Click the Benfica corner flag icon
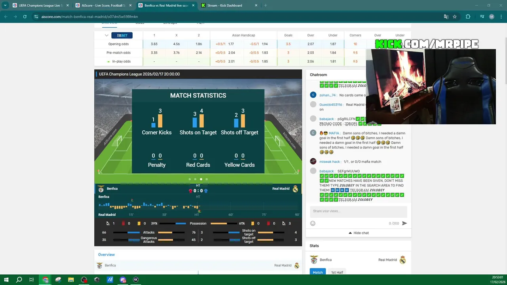This screenshot has width=507, height=285. click(x=108, y=223)
